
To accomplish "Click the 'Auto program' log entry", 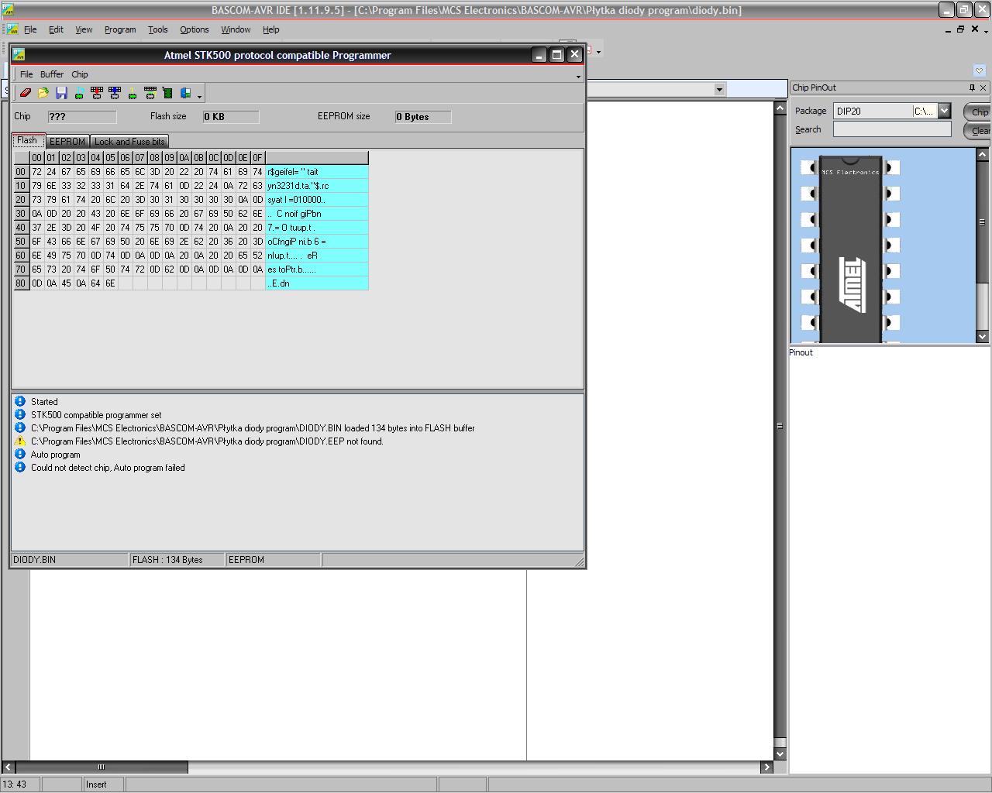I will click(x=55, y=455).
